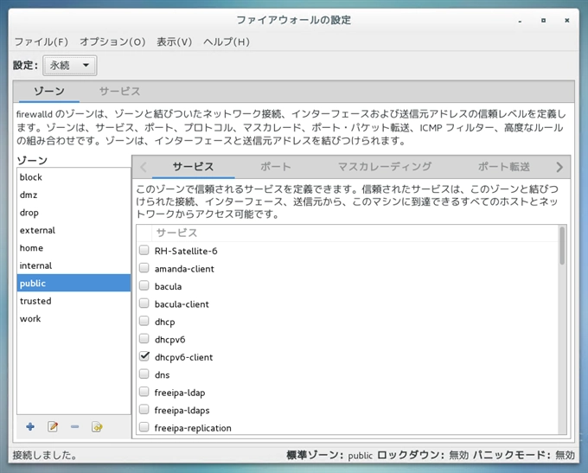Image resolution: width=588 pixels, height=473 pixels.
Task: Click the 標準ゾーン public status entry
Action: (x=329, y=455)
